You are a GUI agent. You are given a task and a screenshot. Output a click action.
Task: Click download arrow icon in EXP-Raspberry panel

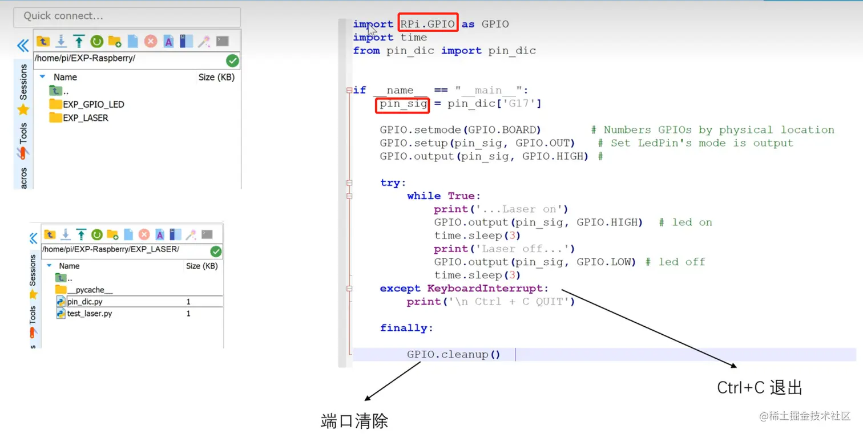(x=61, y=41)
